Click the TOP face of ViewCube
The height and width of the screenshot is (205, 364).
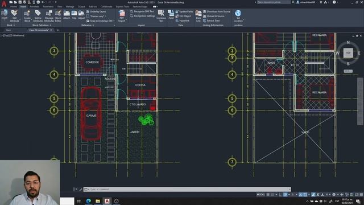348,53
